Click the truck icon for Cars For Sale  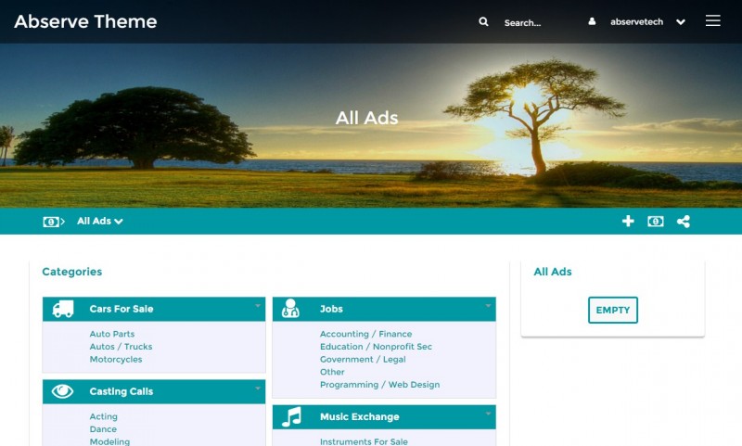tap(63, 309)
